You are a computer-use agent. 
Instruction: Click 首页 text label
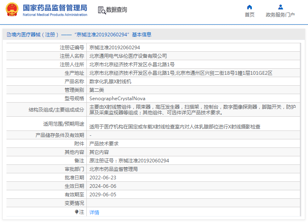pos(249,15)
